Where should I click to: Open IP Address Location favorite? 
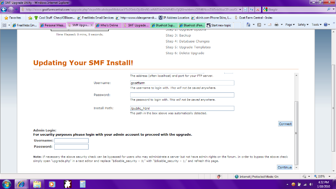pyautogui.click(x=174, y=18)
